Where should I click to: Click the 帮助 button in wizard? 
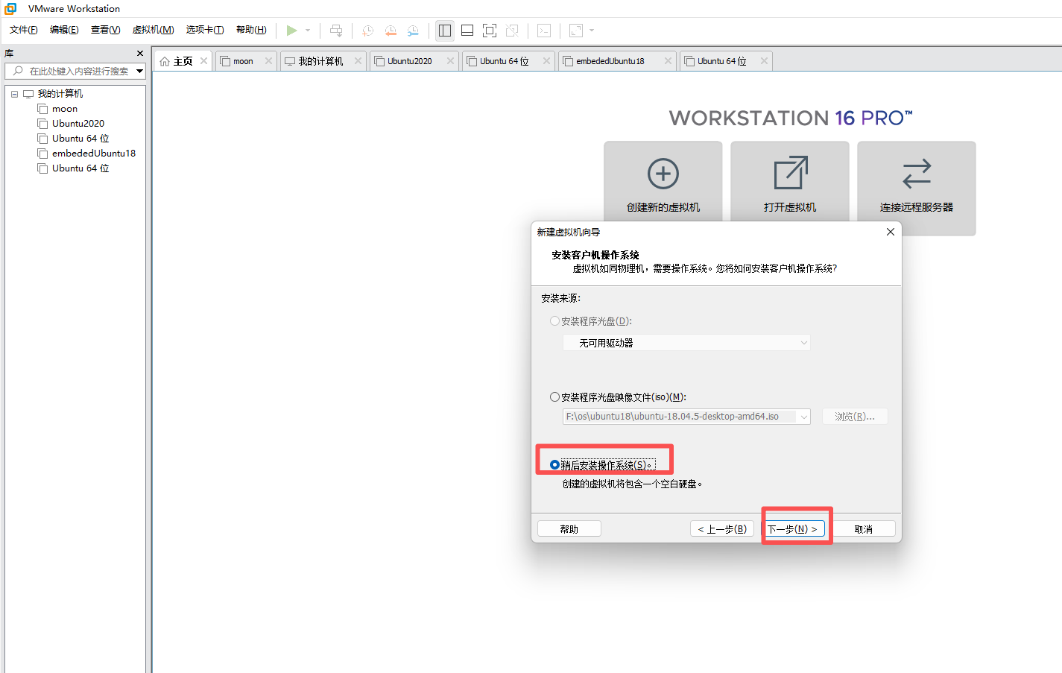point(569,529)
